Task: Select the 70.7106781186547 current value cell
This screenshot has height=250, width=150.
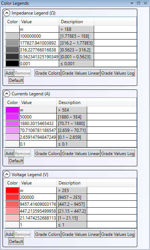Action: 38,130
